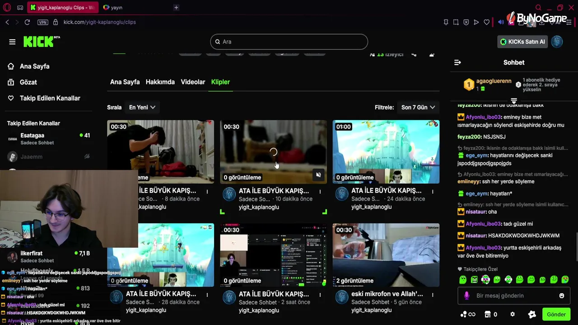
Task: Open Ana Sayfa in left sidebar
Action: tap(29, 66)
